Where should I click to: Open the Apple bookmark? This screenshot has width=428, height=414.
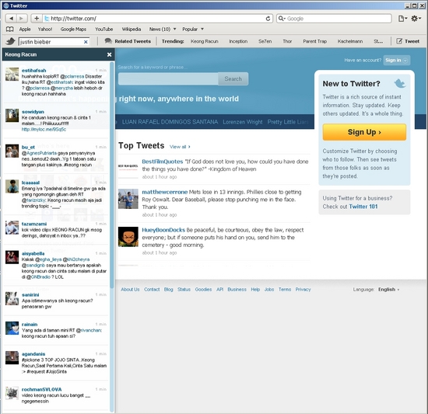click(25, 30)
